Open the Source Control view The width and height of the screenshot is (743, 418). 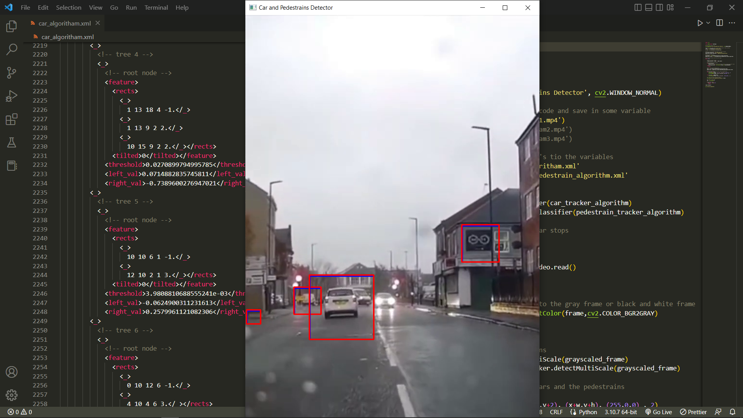pyautogui.click(x=12, y=72)
